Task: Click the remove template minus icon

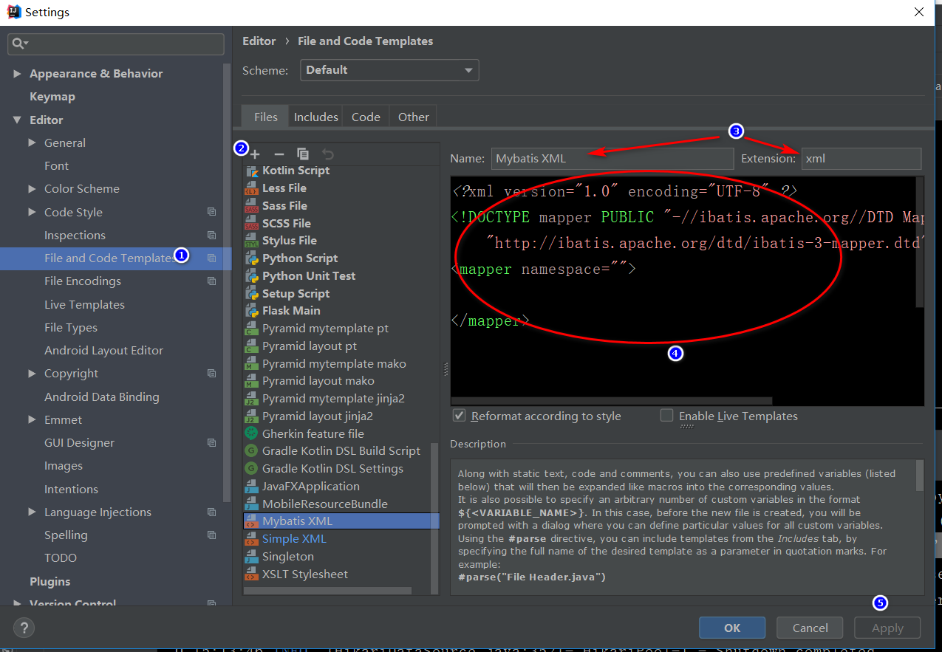Action: coord(279,154)
